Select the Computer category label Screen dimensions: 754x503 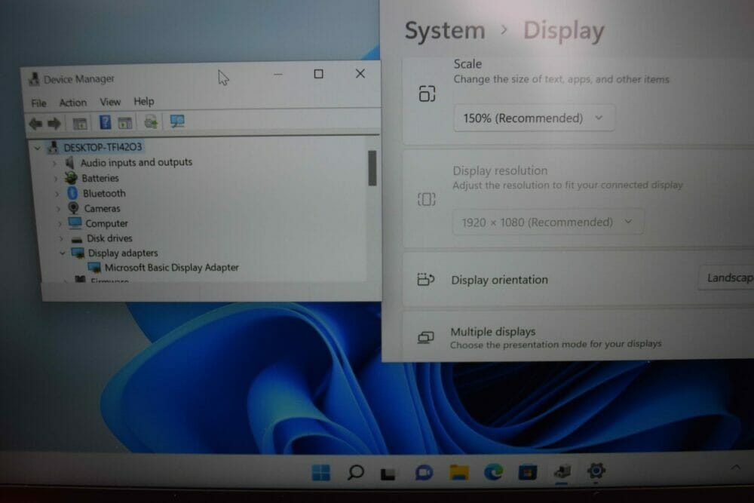106,224
